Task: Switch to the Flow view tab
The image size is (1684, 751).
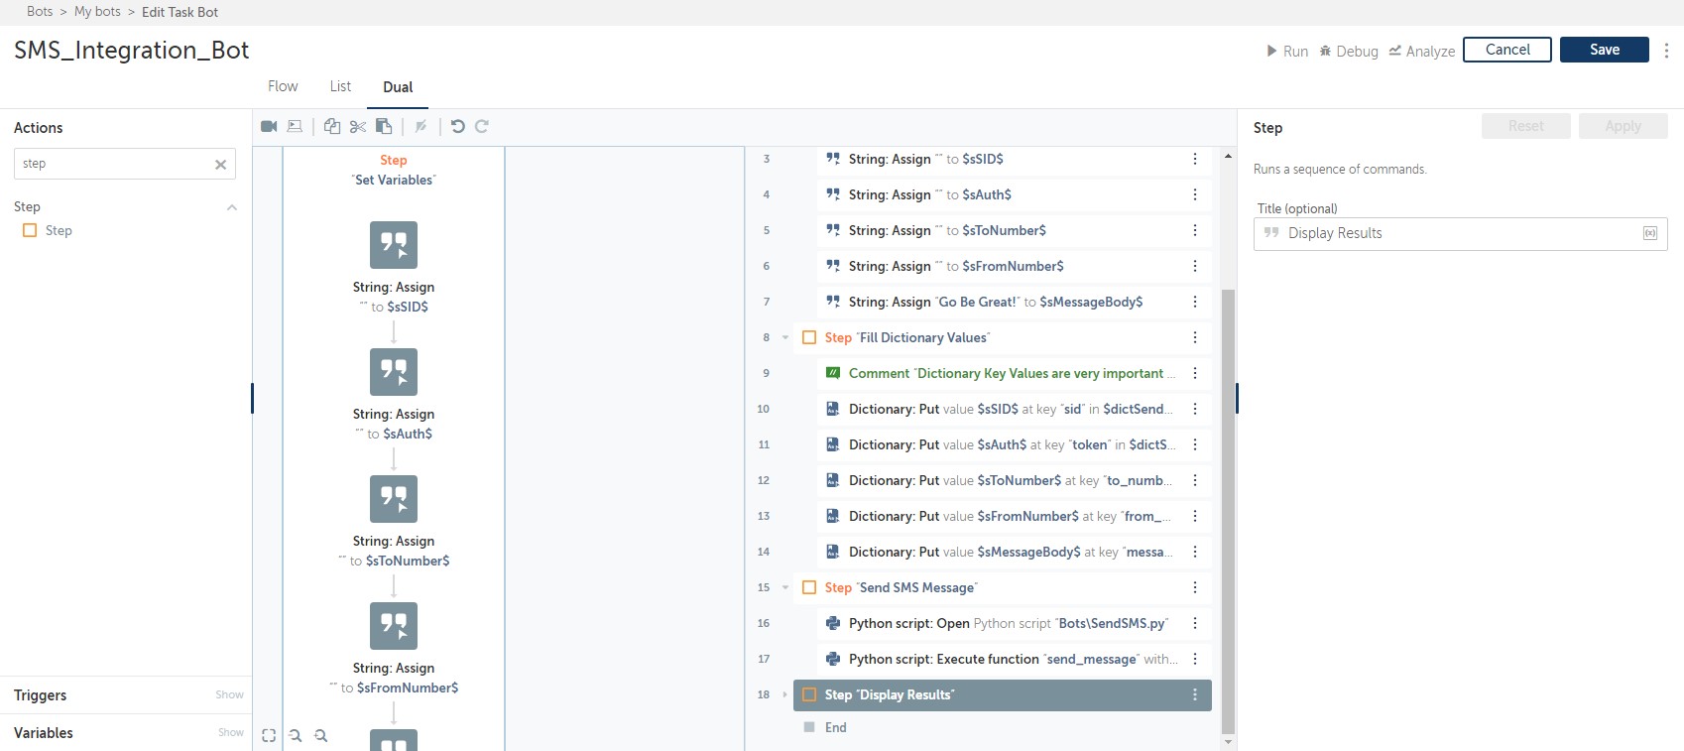Action: [x=283, y=86]
